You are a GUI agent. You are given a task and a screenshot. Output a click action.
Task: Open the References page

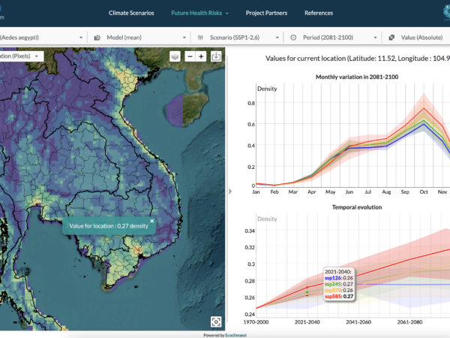click(319, 13)
